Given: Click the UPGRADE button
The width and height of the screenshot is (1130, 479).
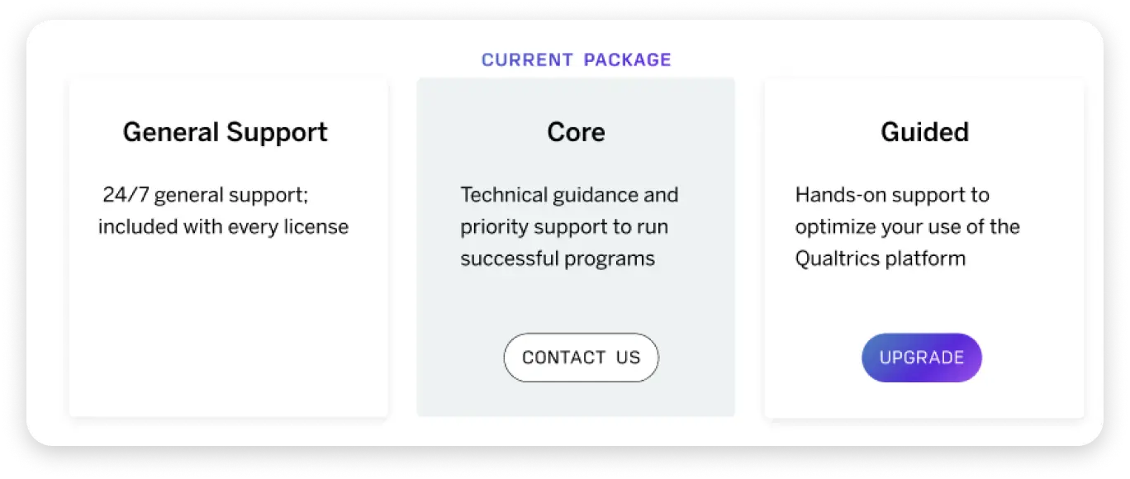Looking at the screenshot, I should pos(921,357).
